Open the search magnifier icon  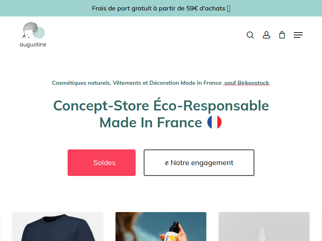(250, 35)
